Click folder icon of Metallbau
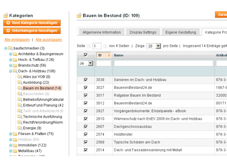This screenshot has width=227, height=166. (15, 151)
